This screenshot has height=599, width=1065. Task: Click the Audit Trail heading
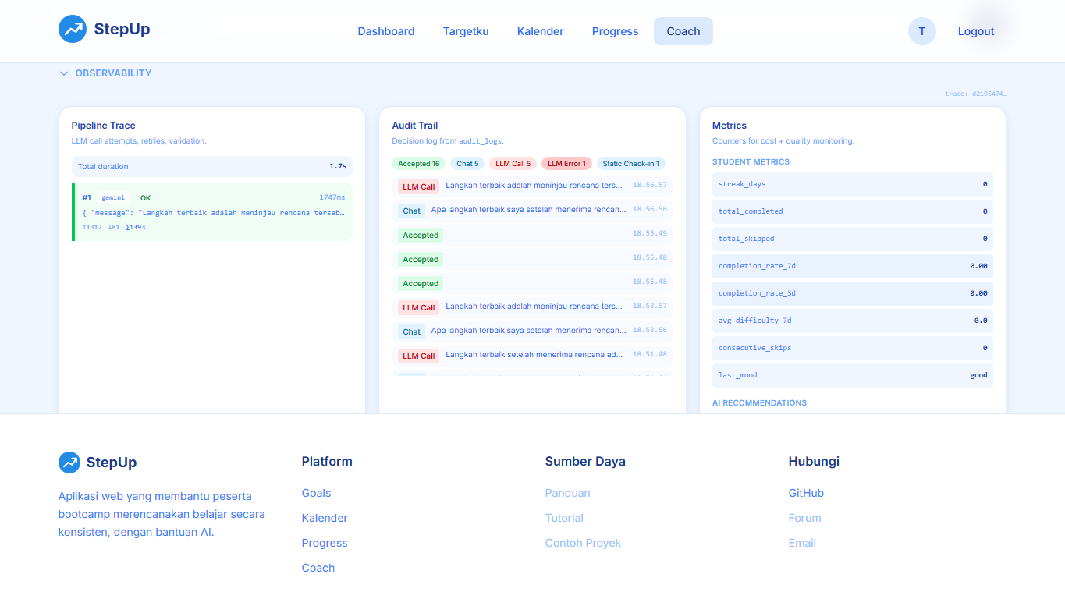415,126
